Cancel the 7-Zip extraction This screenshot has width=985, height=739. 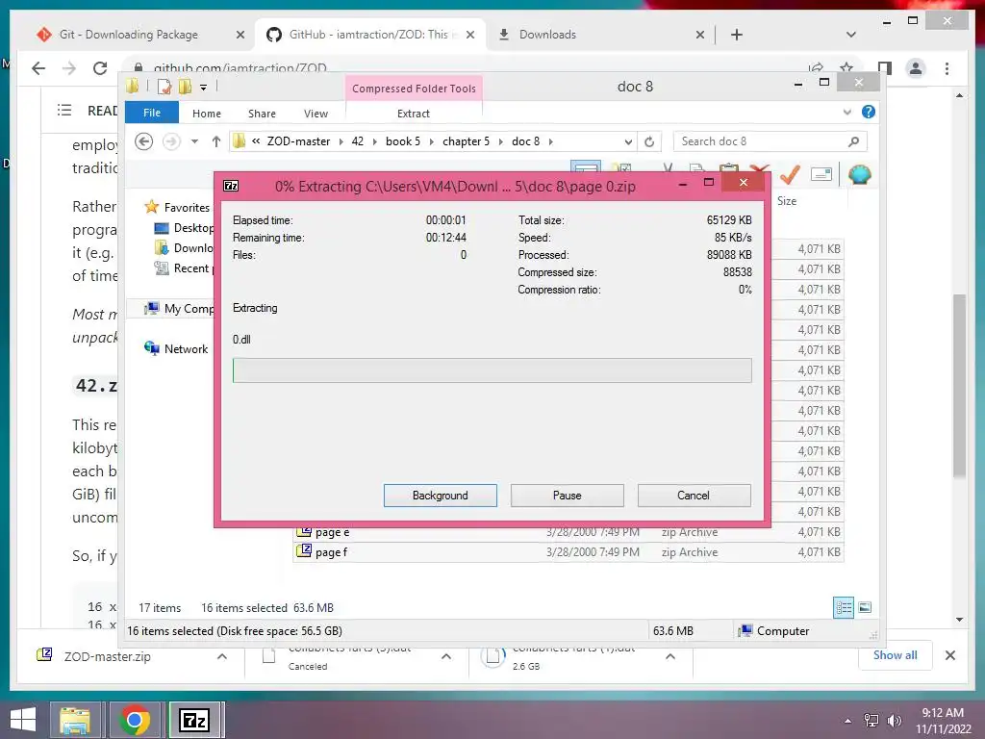pos(694,496)
